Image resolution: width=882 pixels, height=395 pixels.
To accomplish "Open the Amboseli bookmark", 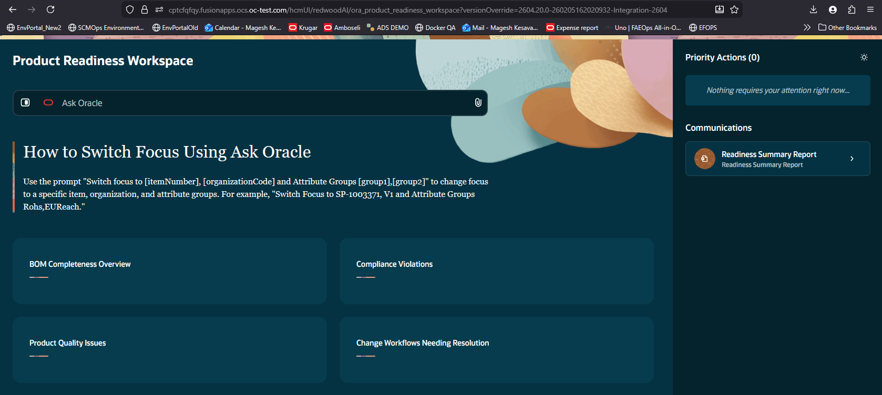I will tap(342, 28).
